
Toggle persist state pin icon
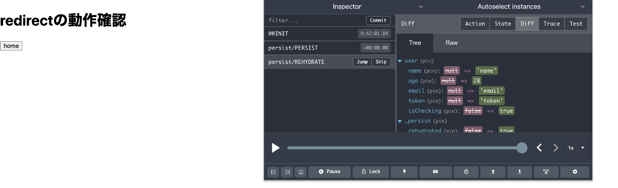point(404,172)
